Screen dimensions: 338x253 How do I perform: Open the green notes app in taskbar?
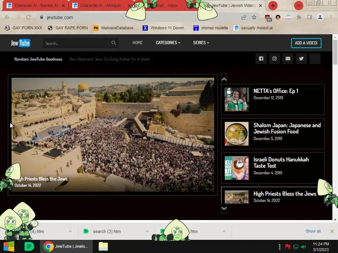coord(29,246)
